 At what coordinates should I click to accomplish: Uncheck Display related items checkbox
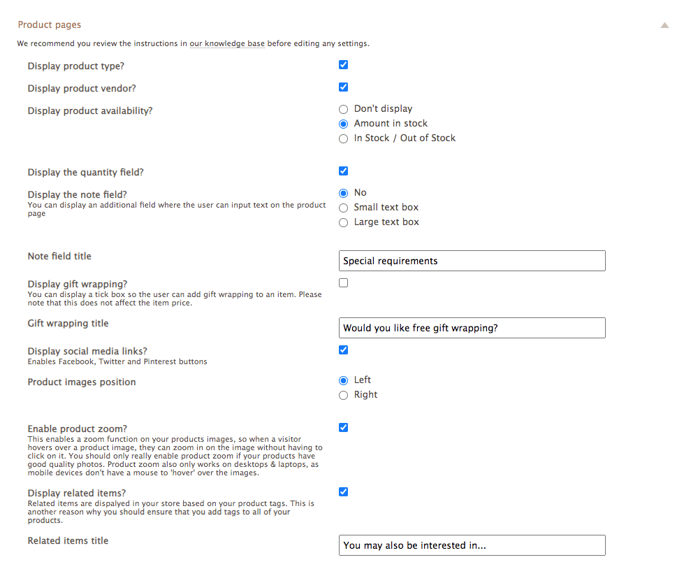(x=343, y=492)
